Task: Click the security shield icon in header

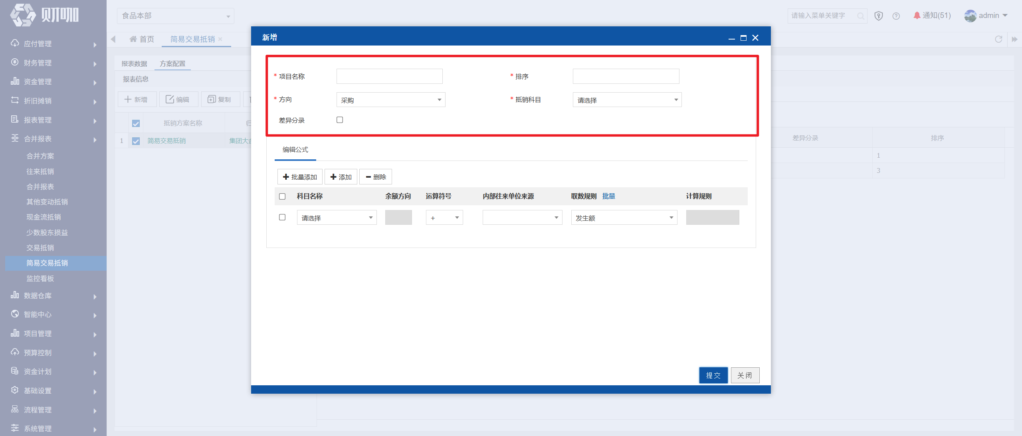Action: 878,16
